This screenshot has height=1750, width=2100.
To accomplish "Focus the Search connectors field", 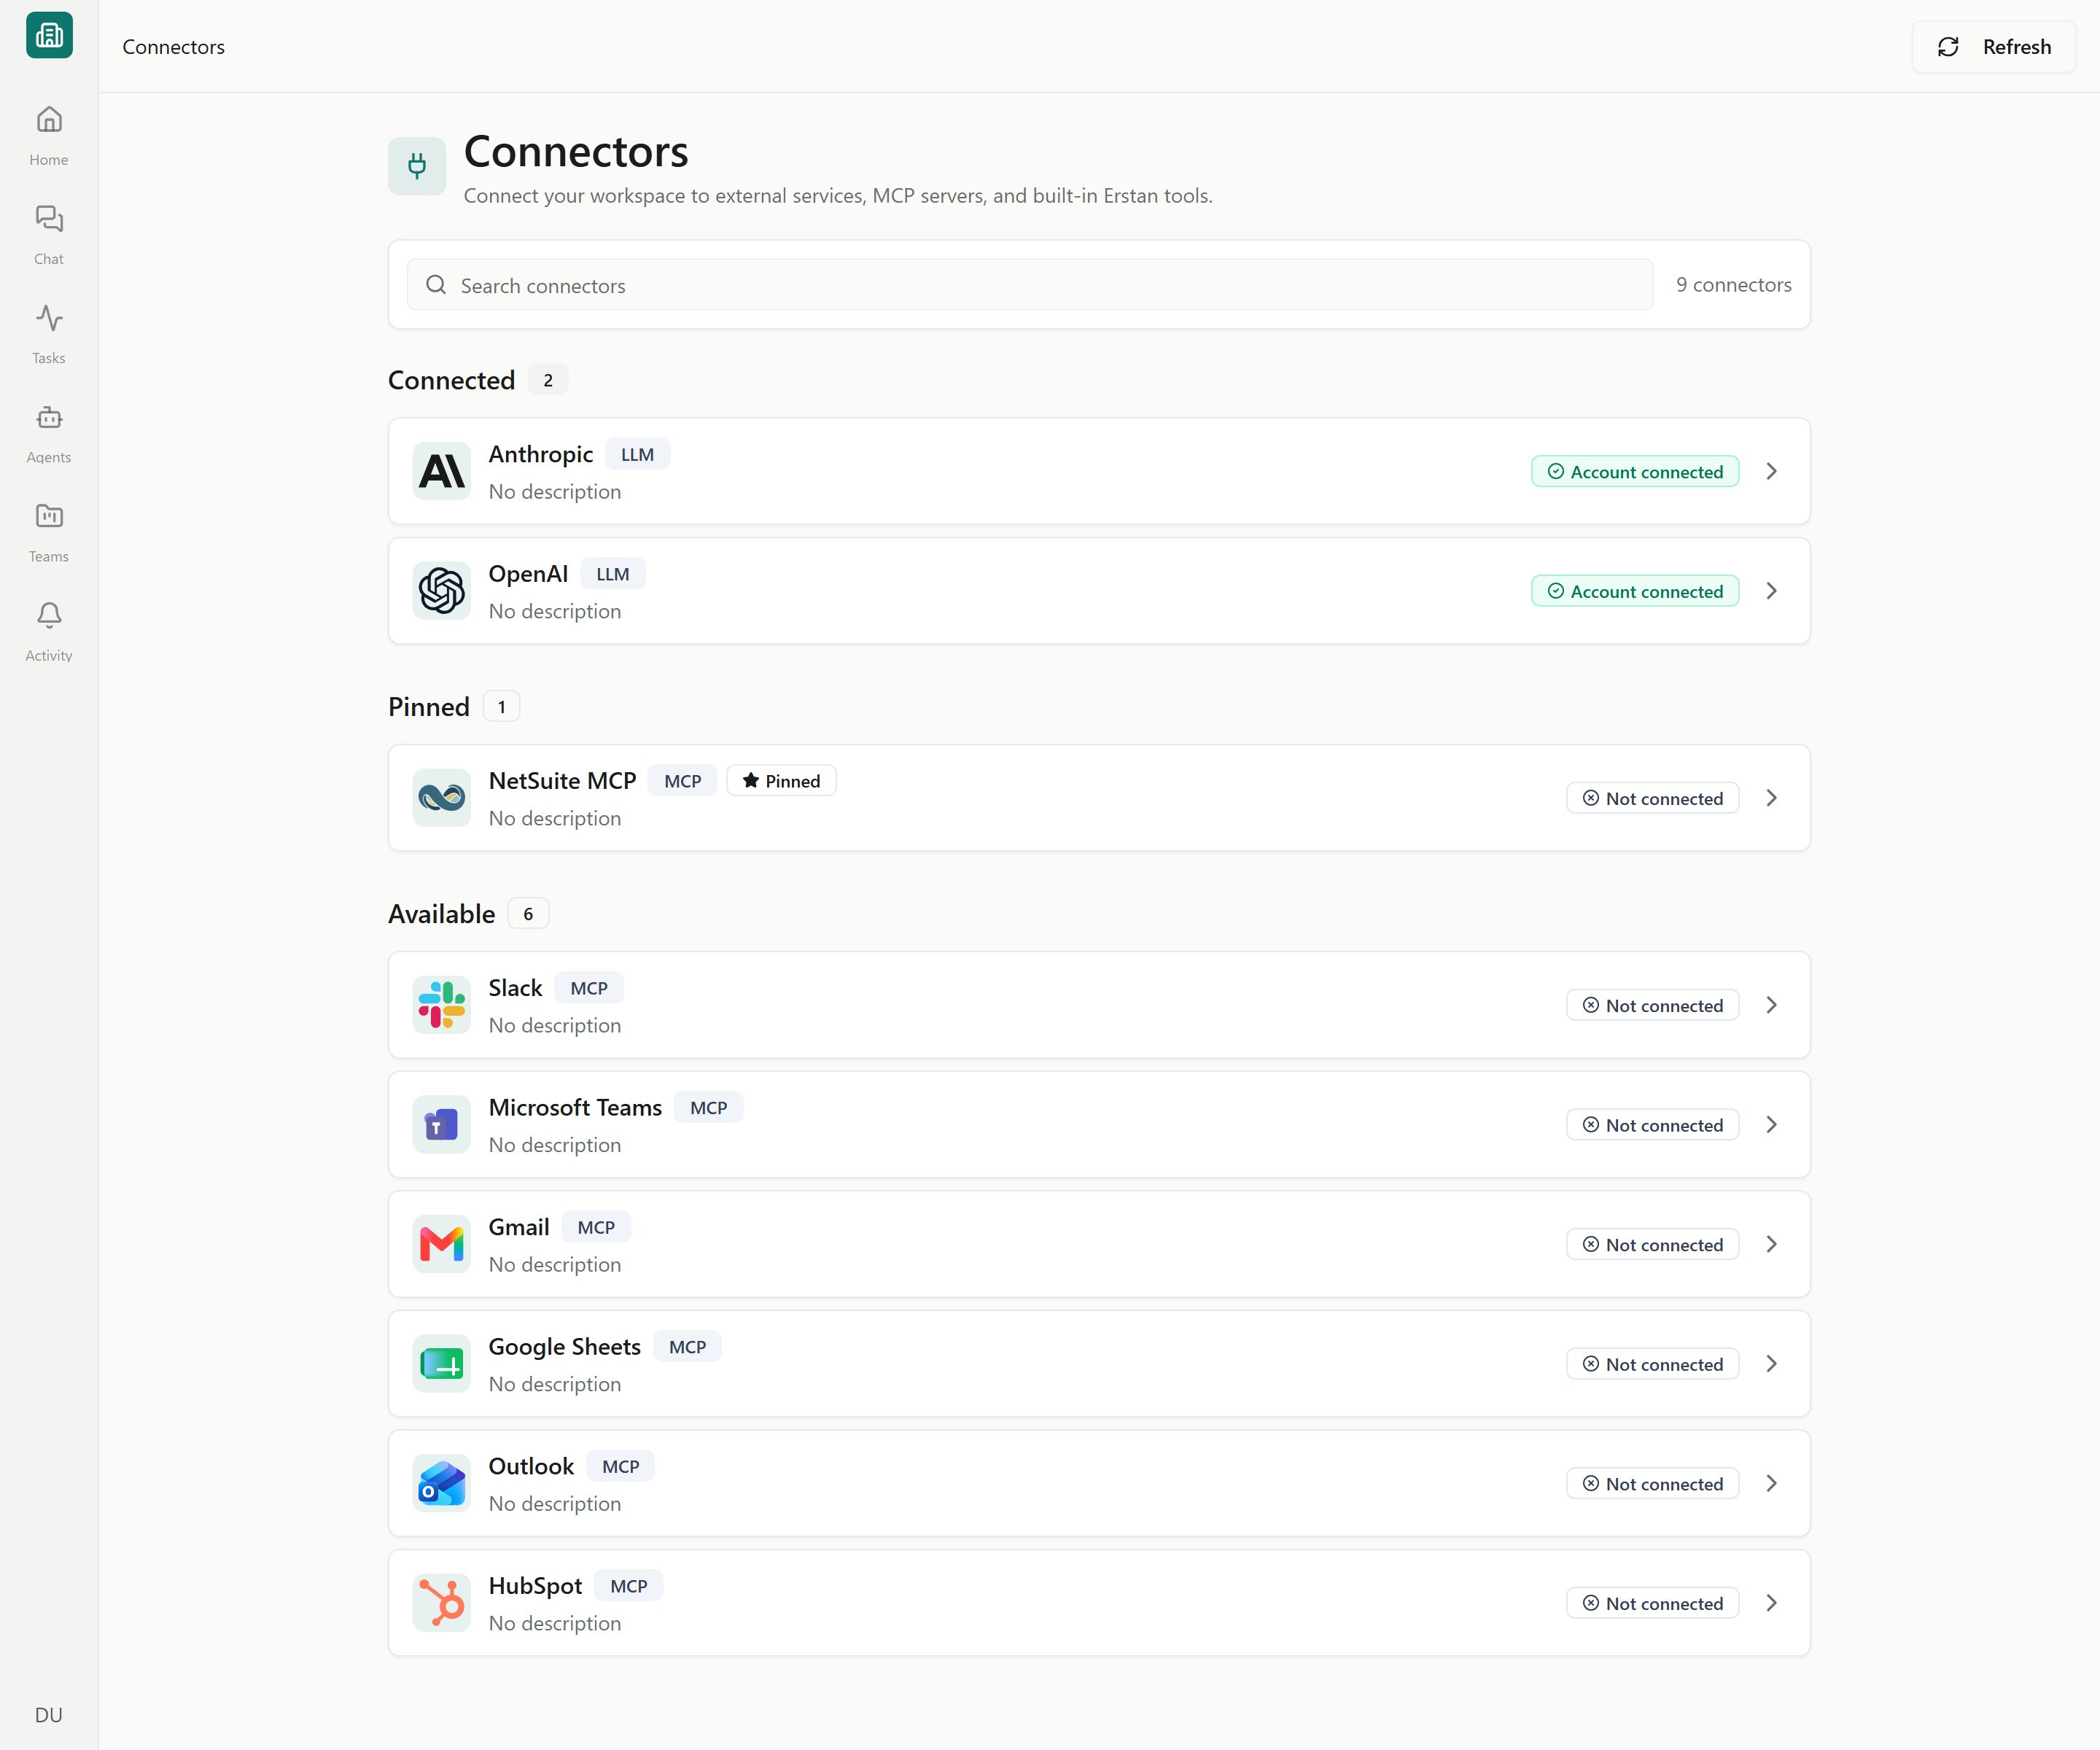I will (x=1030, y=285).
